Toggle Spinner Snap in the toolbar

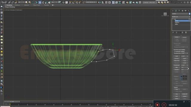[x=80, y=2]
